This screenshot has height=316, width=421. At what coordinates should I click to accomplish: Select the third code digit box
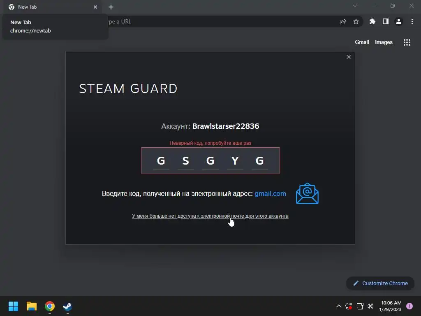coord(210,161)
